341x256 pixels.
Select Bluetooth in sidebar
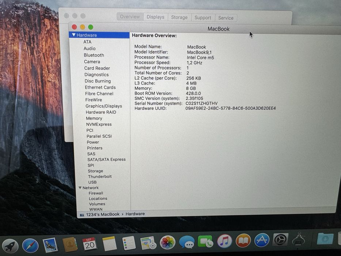(94, 55)
